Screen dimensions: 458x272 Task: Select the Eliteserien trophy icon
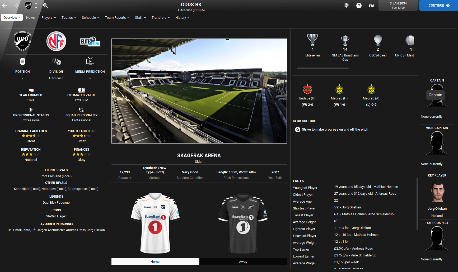click(312, 40)
